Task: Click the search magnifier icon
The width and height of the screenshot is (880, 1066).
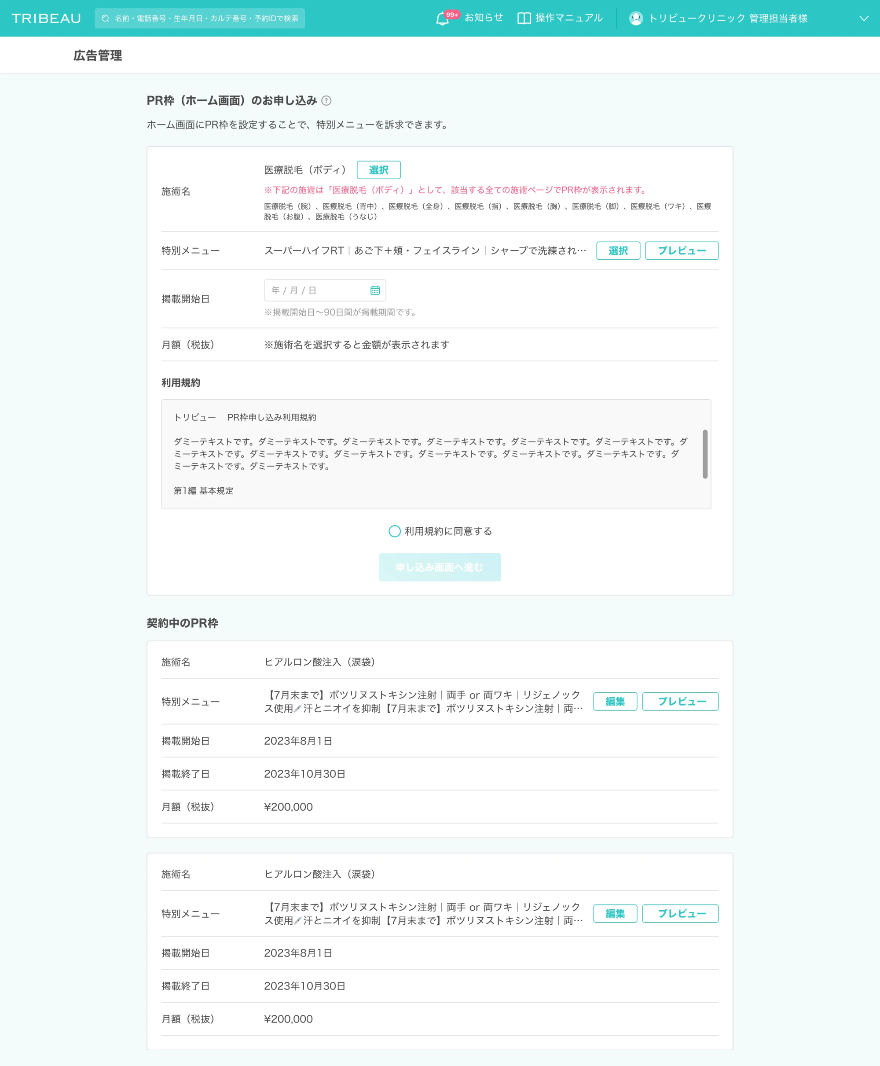Action: [106, 18]
